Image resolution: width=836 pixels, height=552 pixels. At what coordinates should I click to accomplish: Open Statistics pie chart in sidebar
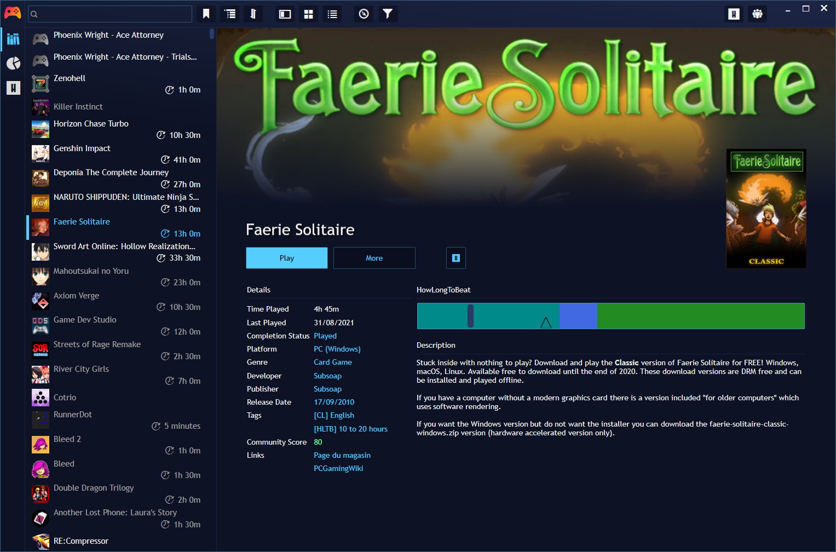click(x=13, y=63)
